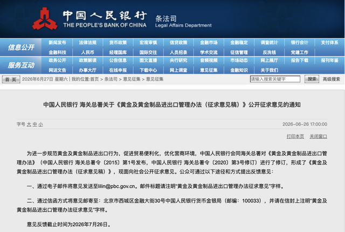Viewport: 345px width, 232px height.
Task: Click the 搜索 search button
Action: coord(312,79)
